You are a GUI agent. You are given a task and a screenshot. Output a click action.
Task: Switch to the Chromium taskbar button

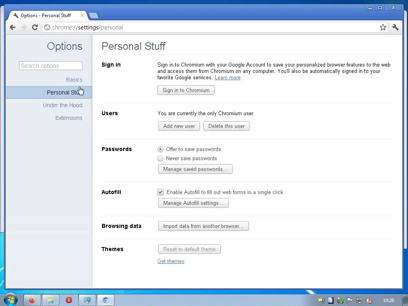pos(105,300)
